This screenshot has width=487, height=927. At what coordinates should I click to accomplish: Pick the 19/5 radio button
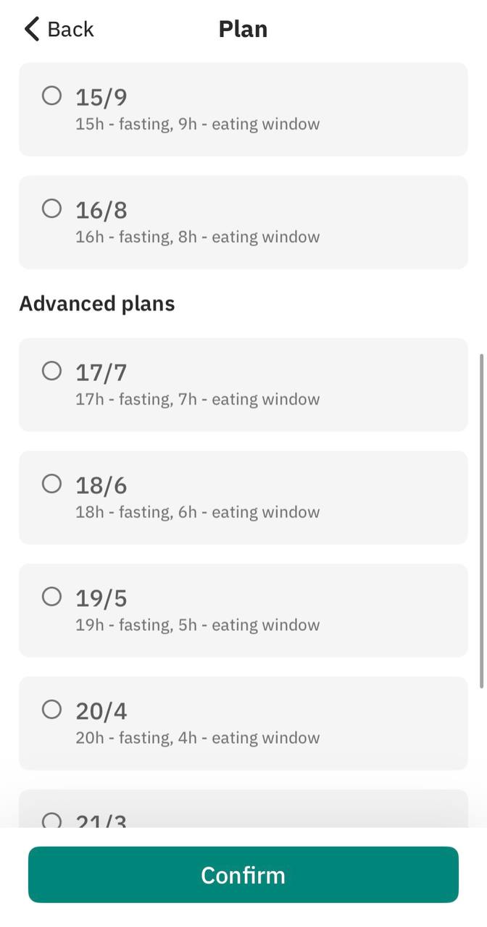(51, 597)
